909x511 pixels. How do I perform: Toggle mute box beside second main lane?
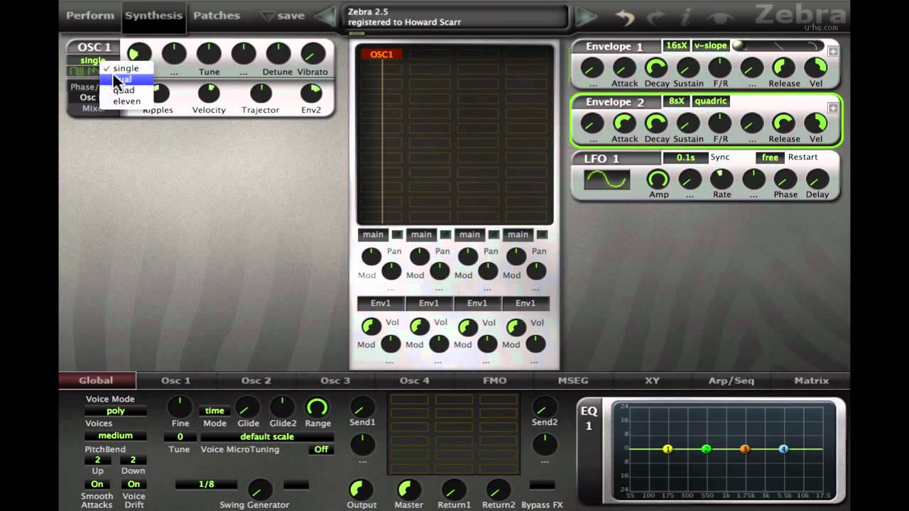(x=445, y=234)
